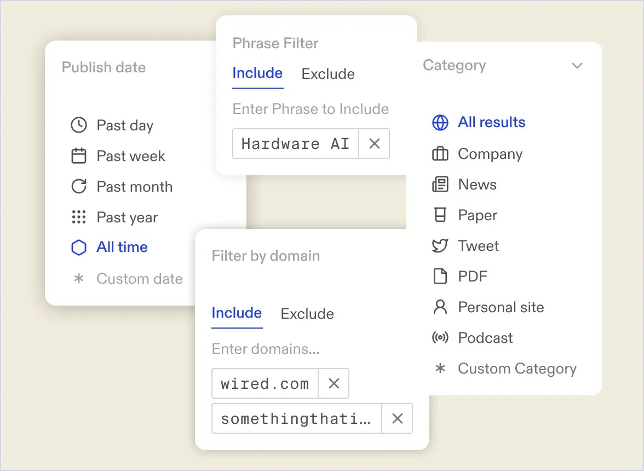This screenshot has height=471, width=644.
Task: Remove the wired.com domain tag
Action: coord(334,383)
